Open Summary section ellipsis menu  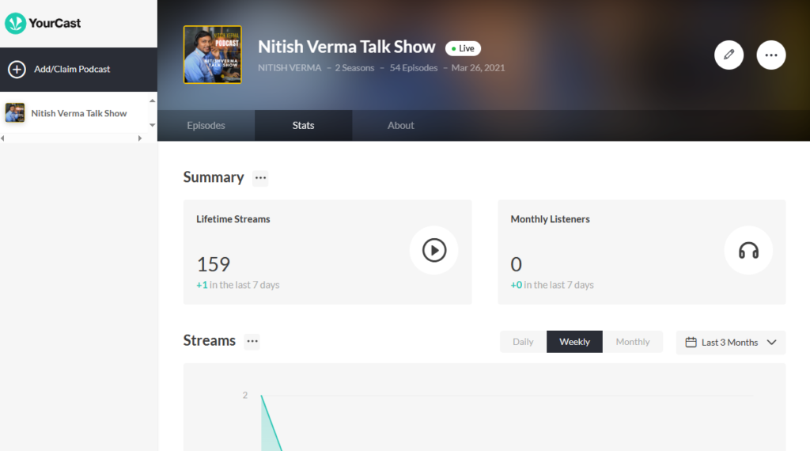click(x=260, y=178)
